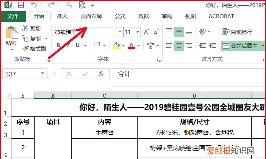Expand the 粘贴 paste options arrow
266x159 pixels.
[12, 49]
